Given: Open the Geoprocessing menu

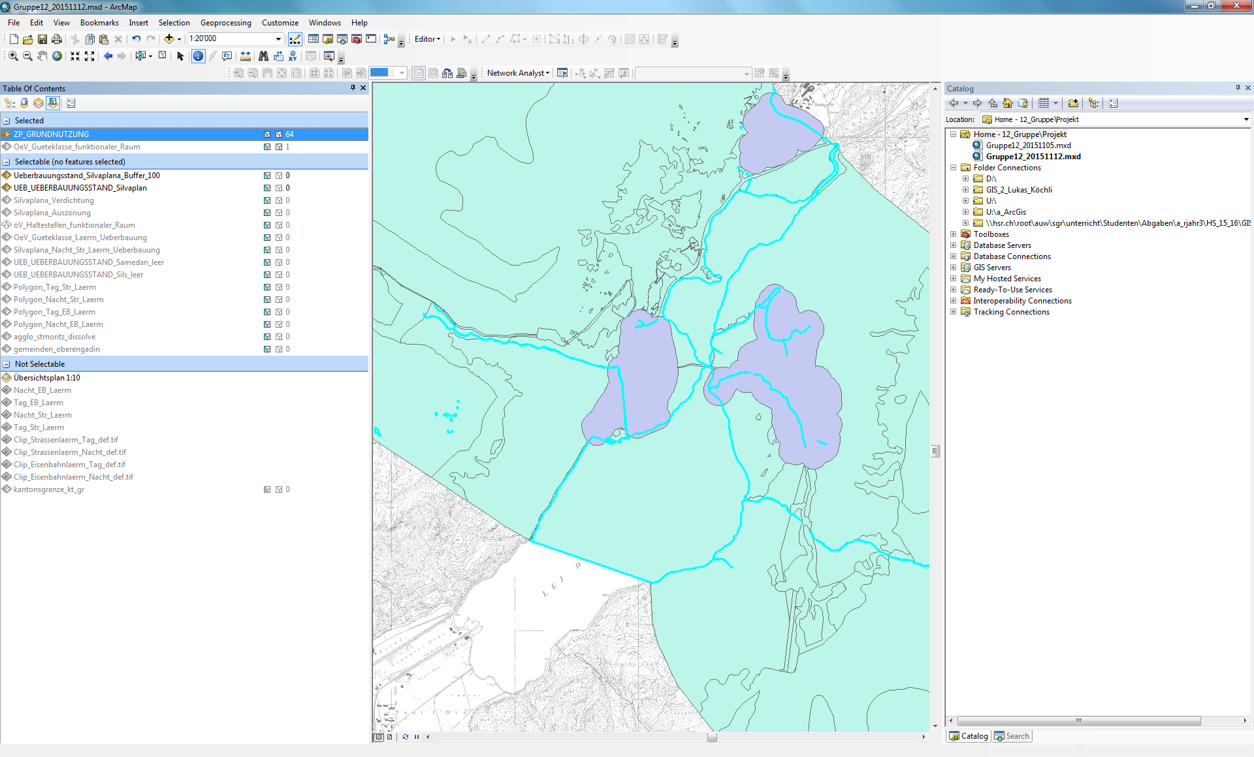Looking at the screenshot, I should (x=225, y=23).
